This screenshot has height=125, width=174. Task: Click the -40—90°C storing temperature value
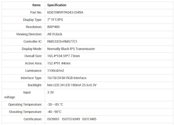pyautogui.click(x=55, y=112)
